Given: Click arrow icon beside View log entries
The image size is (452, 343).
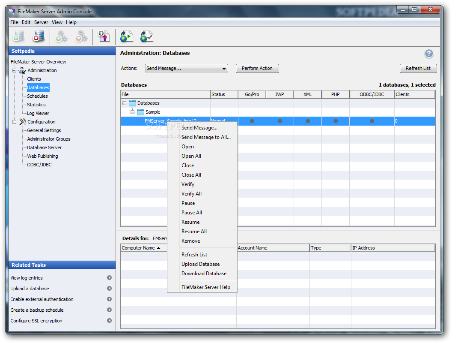Looking at the screenshot, I should [109, 278].
